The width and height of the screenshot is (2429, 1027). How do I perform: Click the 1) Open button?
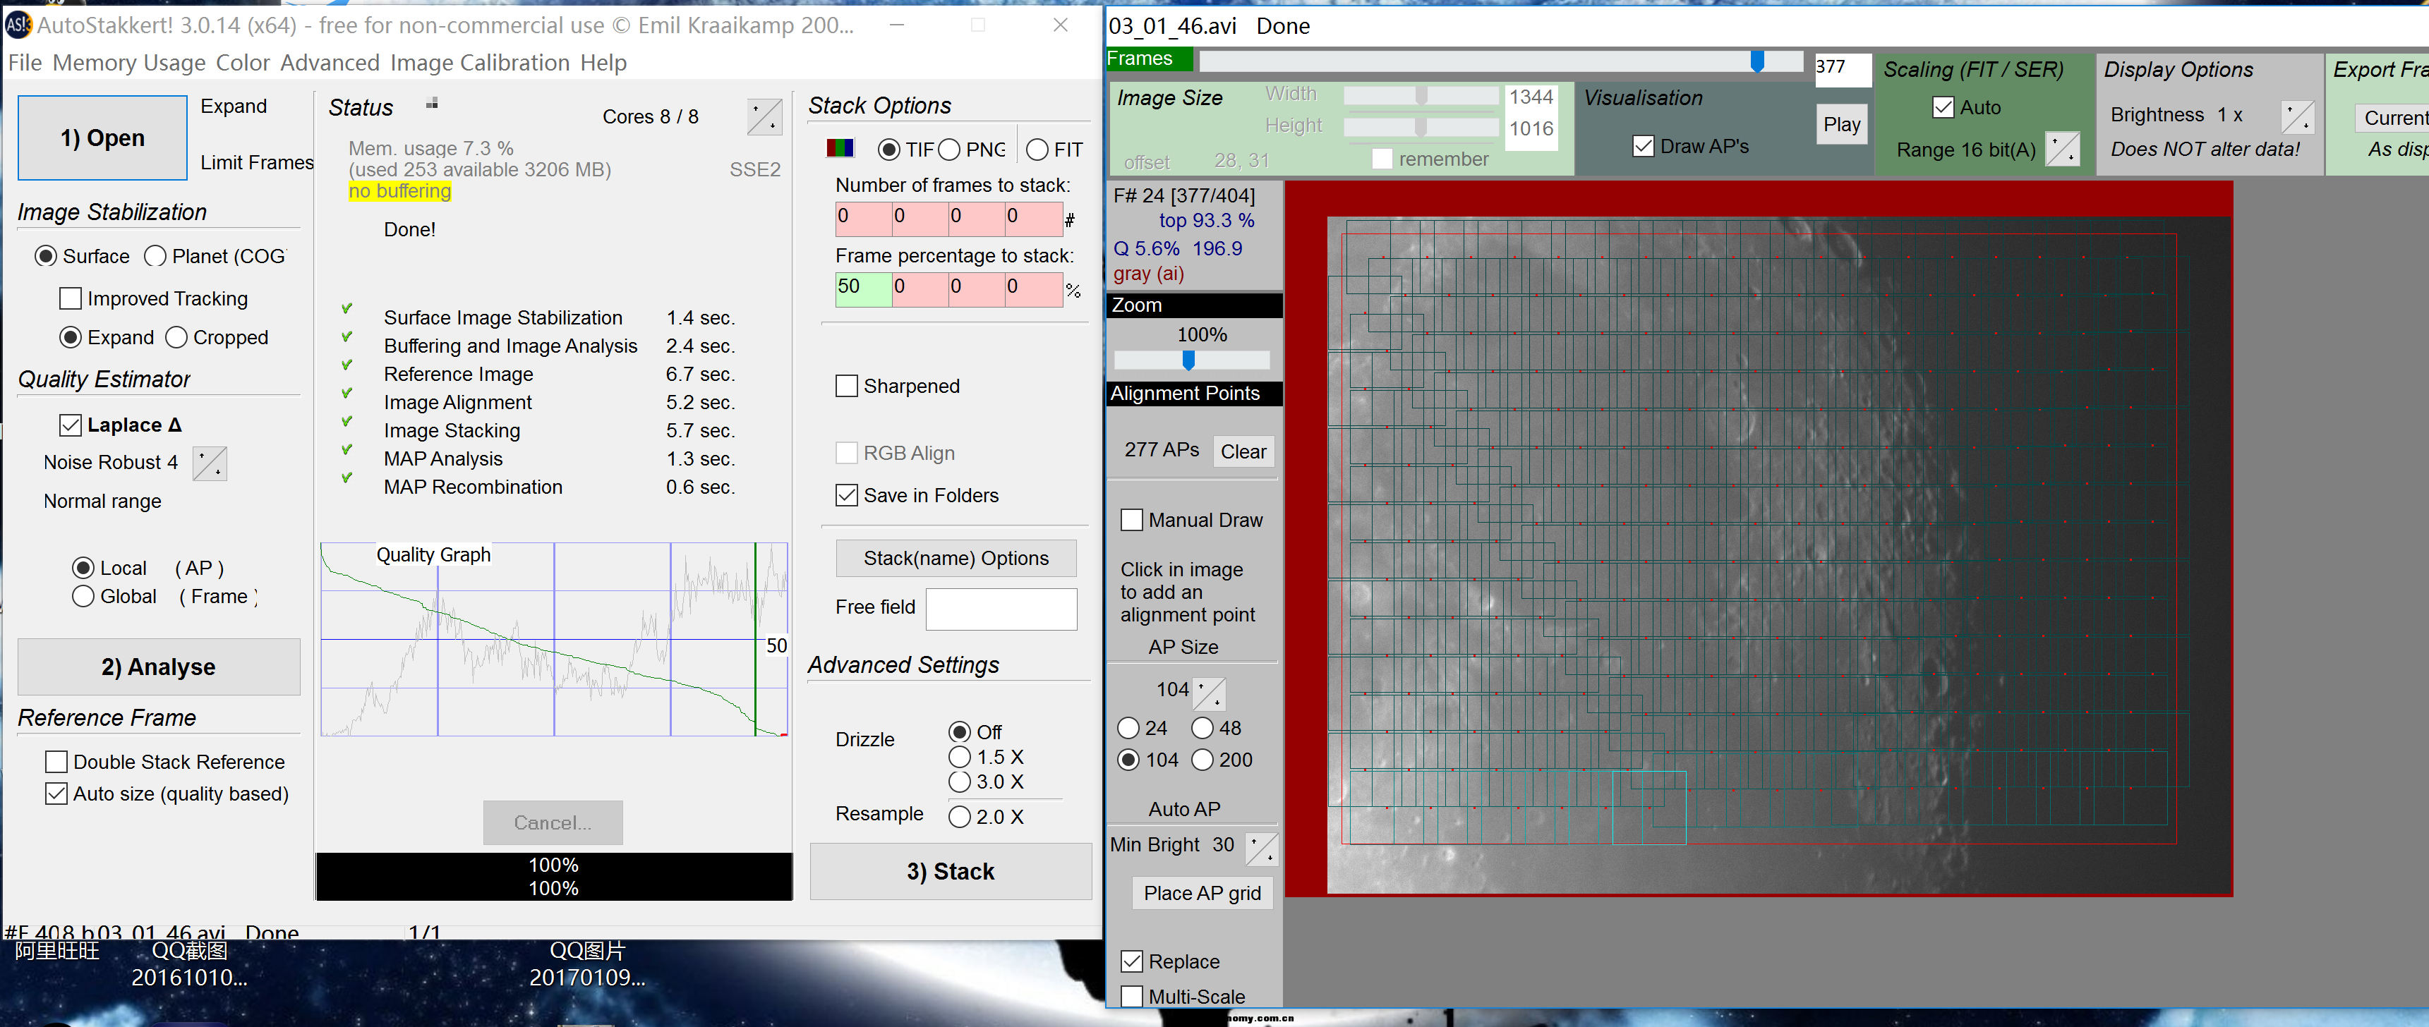[x=103, y=138]
